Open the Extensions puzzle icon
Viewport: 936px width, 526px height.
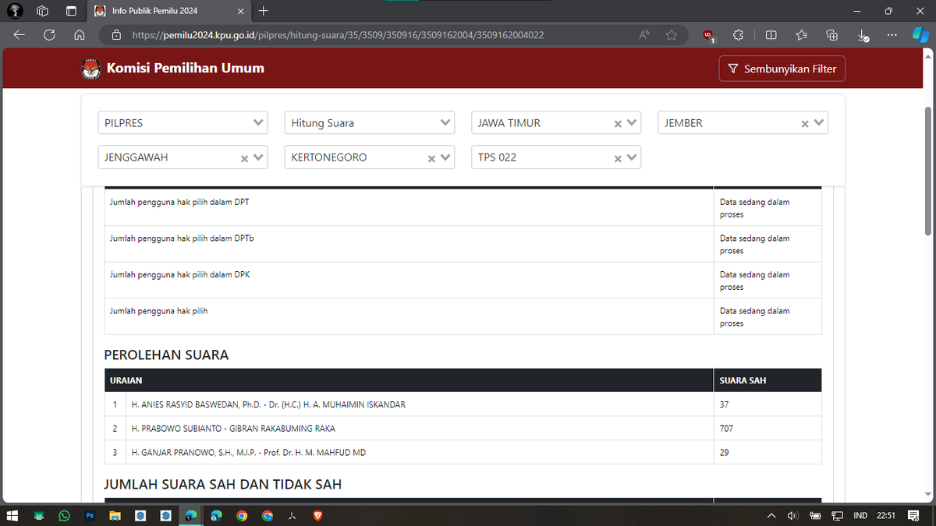738,34
